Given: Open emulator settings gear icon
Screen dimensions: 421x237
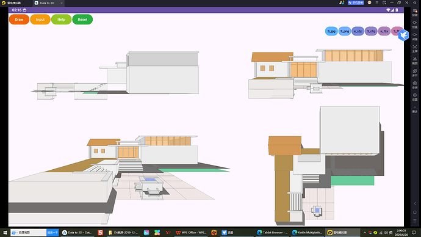Looking at the screenshot, I should pos(415,97).
